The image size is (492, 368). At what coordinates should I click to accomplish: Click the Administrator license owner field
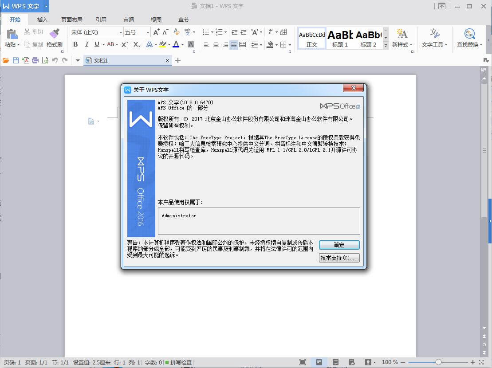[259, 221]
